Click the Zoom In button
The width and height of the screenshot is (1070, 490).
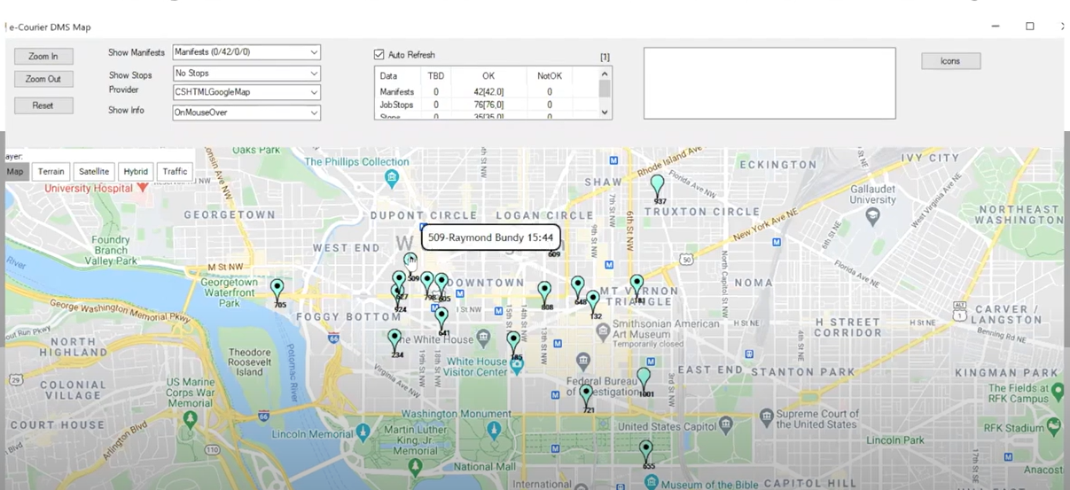tap(43, 56)
